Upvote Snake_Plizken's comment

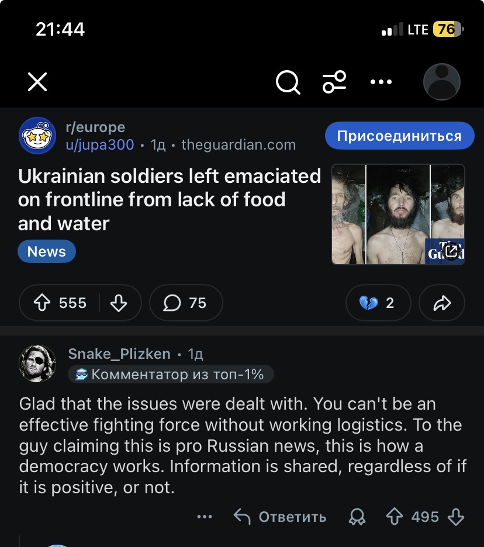click(395, 517)
